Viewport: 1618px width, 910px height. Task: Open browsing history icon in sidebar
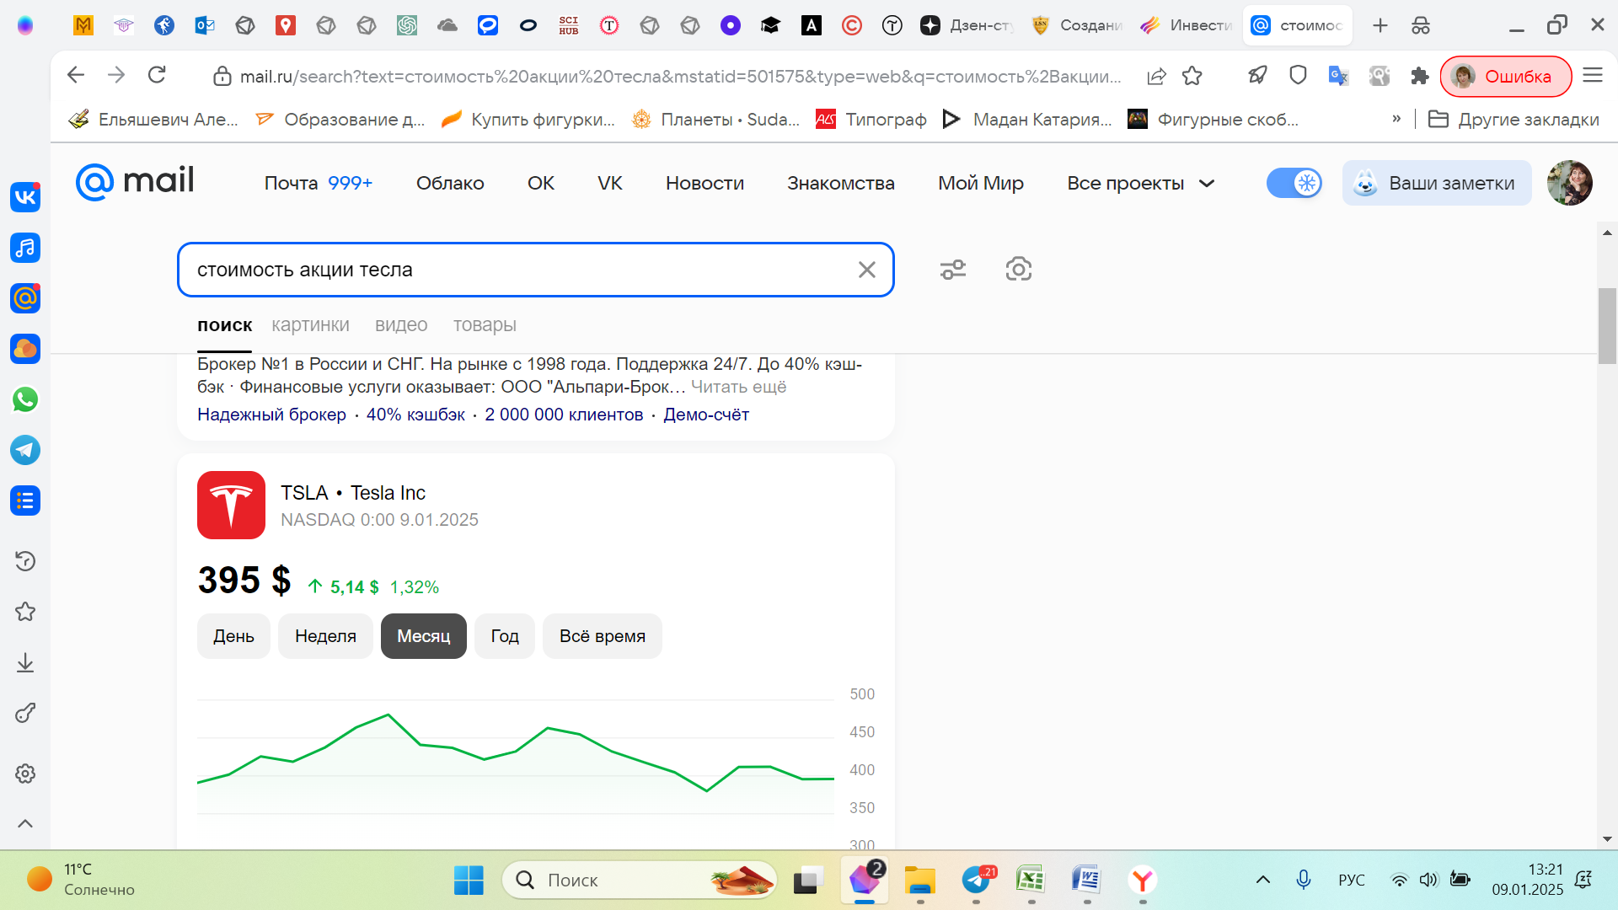point(24,561)
